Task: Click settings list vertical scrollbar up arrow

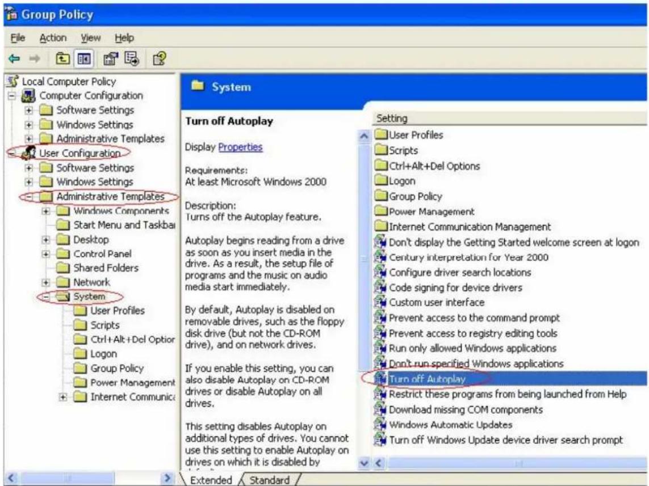Action: (364, 136)
